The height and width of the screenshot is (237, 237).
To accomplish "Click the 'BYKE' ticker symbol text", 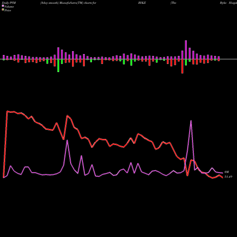I will tap(142, 3).
